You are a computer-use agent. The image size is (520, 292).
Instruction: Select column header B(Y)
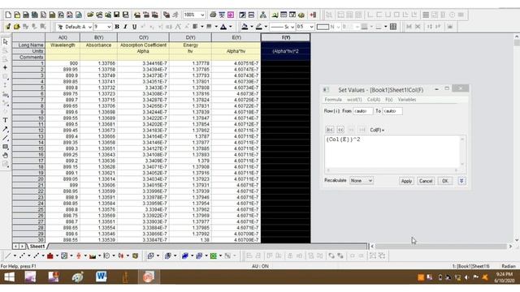[98, 38]
